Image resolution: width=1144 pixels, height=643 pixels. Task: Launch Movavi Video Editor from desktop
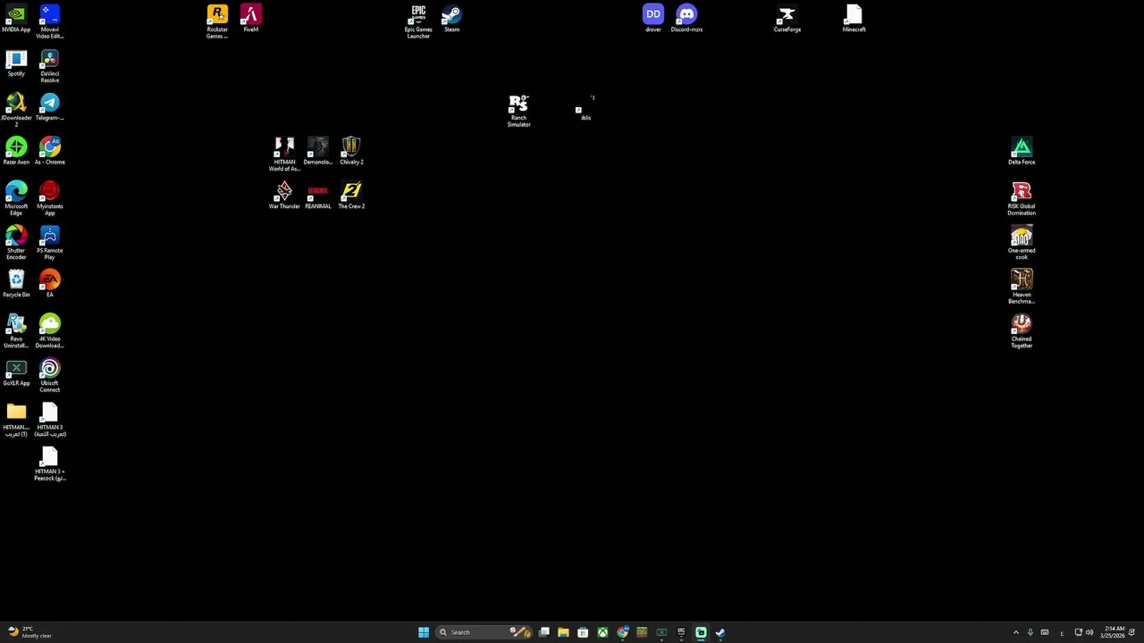(49, 21)
